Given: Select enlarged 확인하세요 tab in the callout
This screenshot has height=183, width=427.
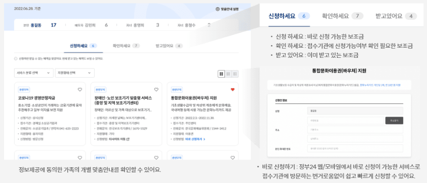Looking at the screenshot, I should tap(343, 16).
